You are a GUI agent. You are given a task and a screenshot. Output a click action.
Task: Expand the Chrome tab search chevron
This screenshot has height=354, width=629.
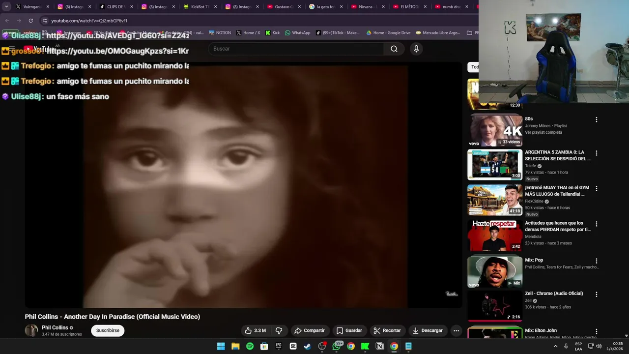click(6, 7)
